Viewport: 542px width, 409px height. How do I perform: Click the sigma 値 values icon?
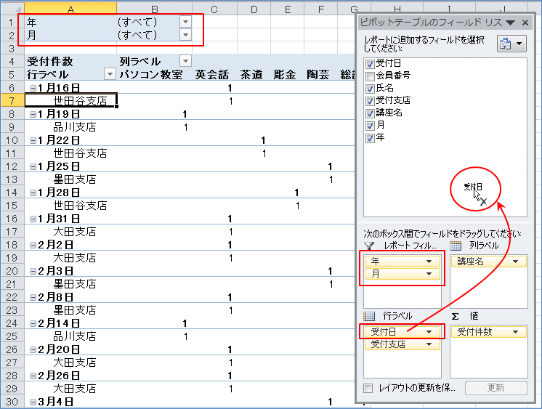click(x=456, y=316)
